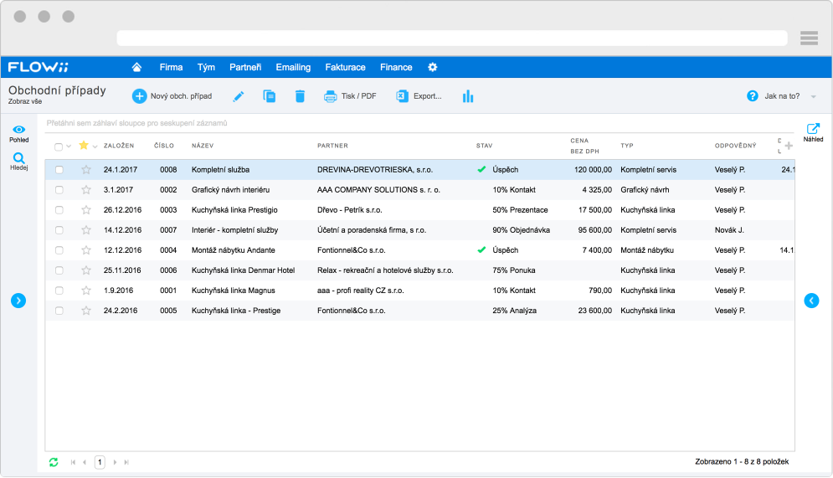Viewport: 833px width, 478px height.
Task: Collapse the right side panel arrow
Action: click(811, 301)
